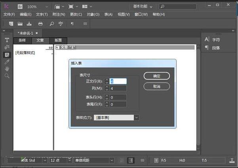Open the 基本功能 workspace dropdown
This screenshot has width=238, height=168.
pyautogui.click(x=143, y=6)
